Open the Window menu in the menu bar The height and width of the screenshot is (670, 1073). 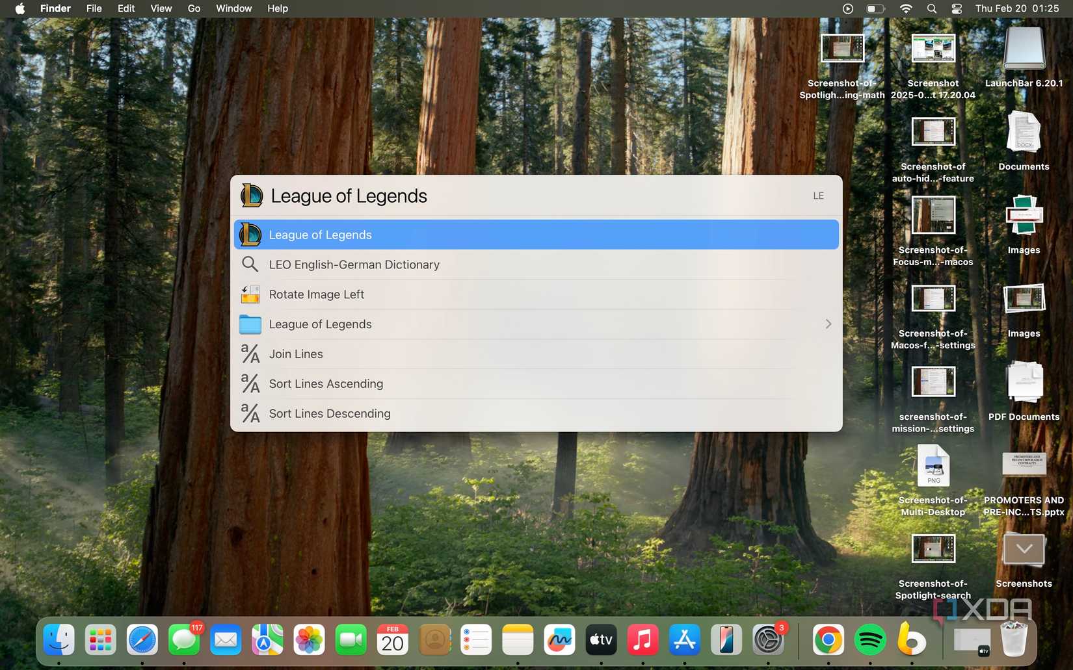(233, 8)
